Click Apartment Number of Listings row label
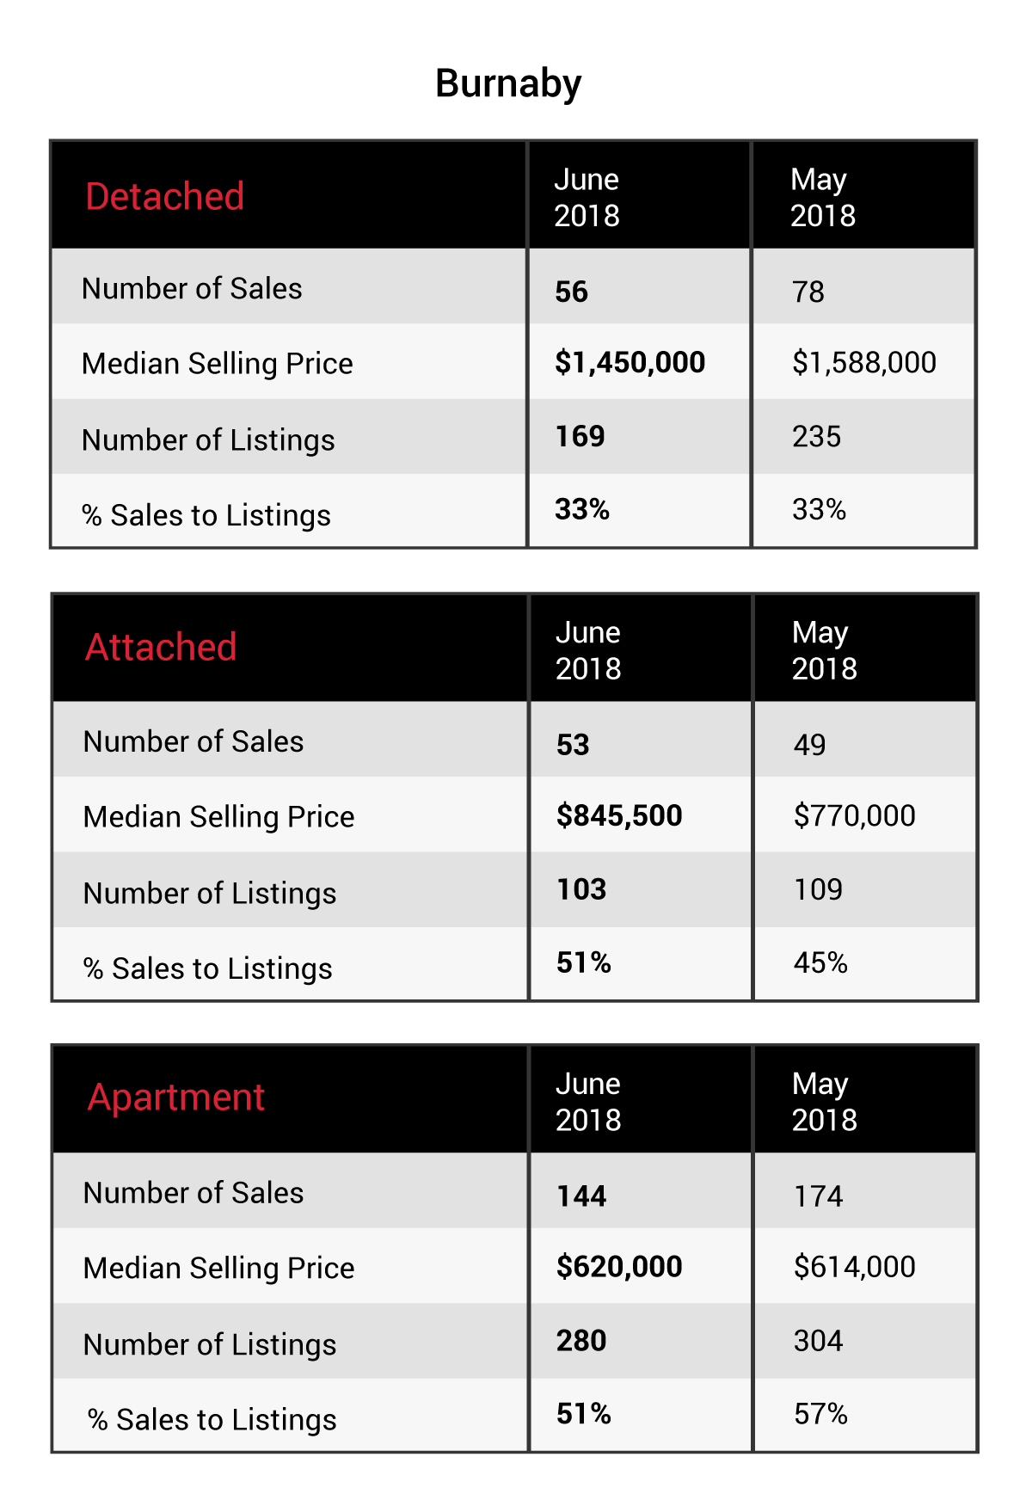The image size is (1032, 1506). click(x=210, y=1344)
